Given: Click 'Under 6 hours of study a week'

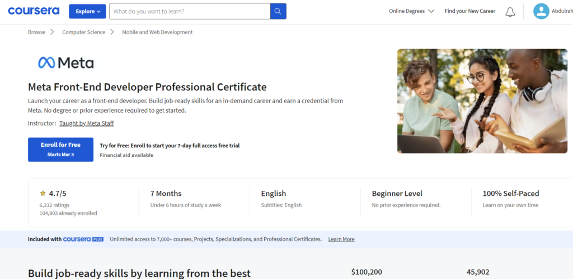Looking at the screenshot, I should coord(186,205).
